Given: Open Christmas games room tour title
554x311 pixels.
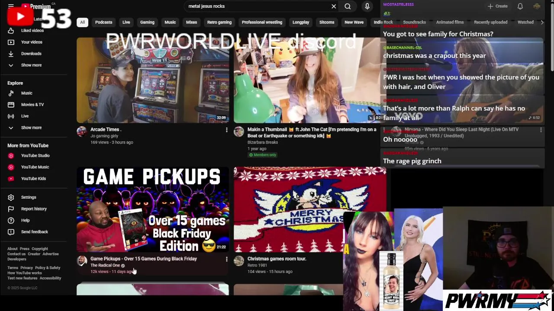Looking at the screenshot, I should [277, 259].
